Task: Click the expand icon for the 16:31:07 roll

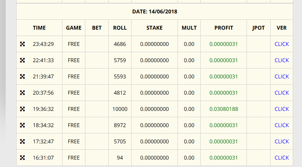Action: pos(22,158)
